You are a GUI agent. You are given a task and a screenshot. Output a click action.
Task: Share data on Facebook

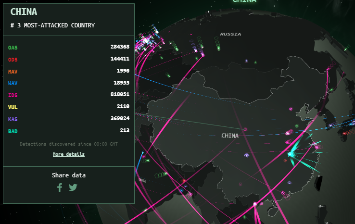(60, 187)
